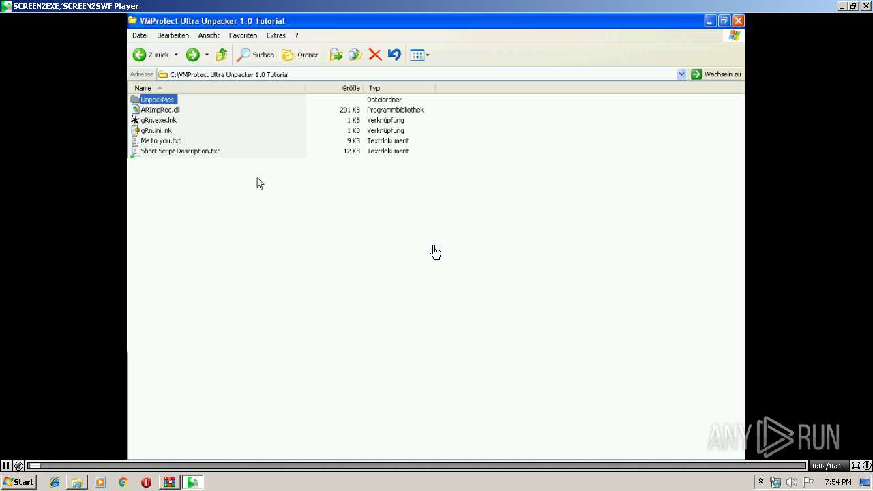Click the Copy To folder icon

pyautogui.click(x=355, y=55)
